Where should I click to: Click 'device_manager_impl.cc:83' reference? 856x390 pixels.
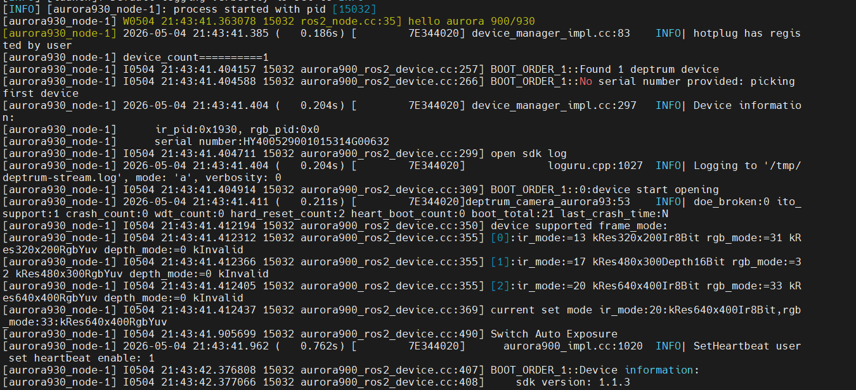(x=551, y=33)
